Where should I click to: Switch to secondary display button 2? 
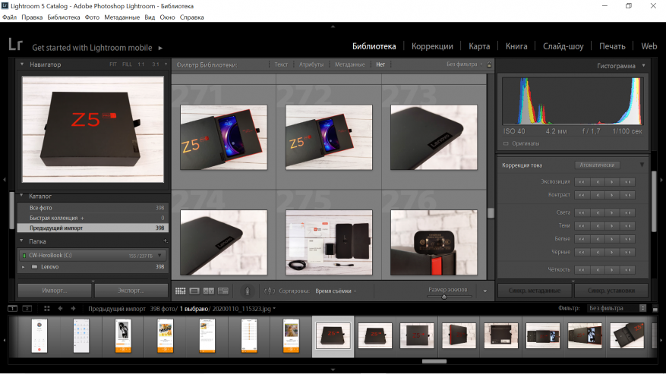click(27, 309)
